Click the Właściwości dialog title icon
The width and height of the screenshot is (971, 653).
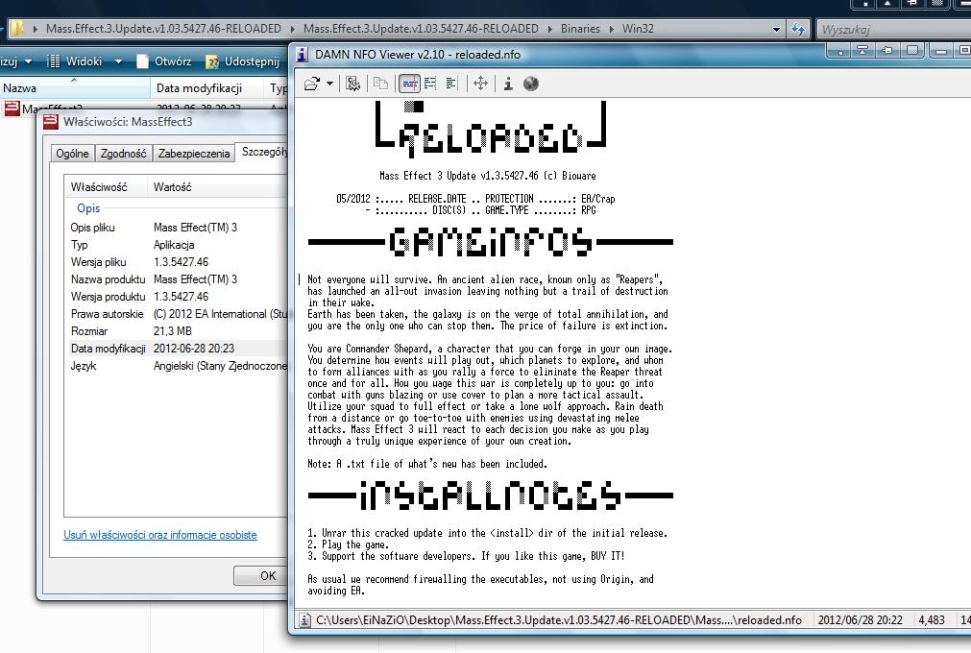[51, 122]
